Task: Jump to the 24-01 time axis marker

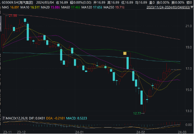Action: [79, 132]
